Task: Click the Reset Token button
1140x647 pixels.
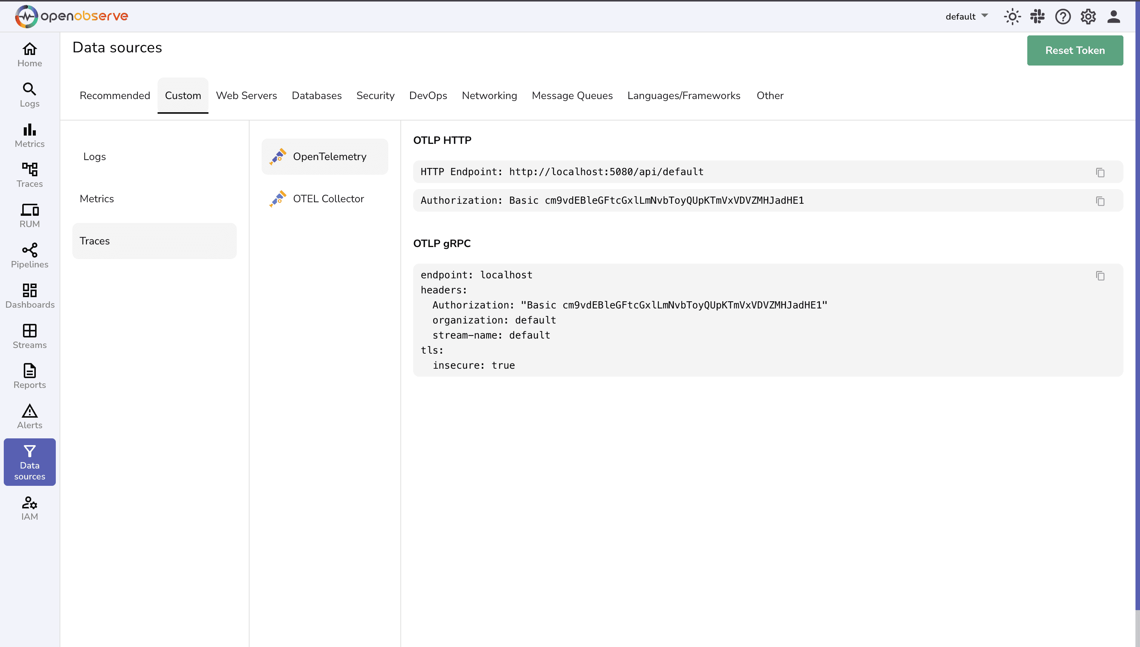Action: (1075, 50)
